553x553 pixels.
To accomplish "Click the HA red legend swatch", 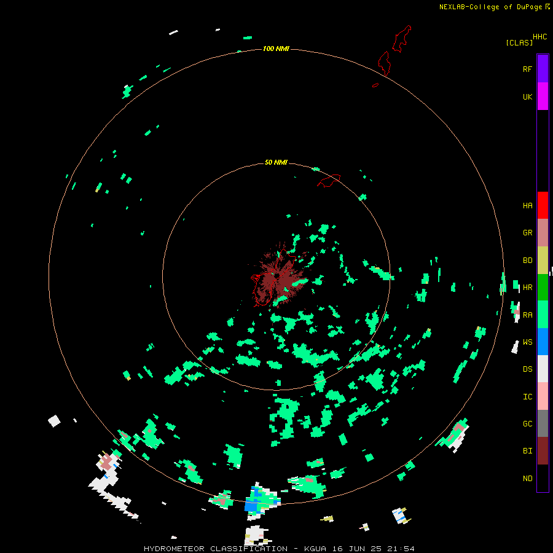I will (x=543, y=205).
